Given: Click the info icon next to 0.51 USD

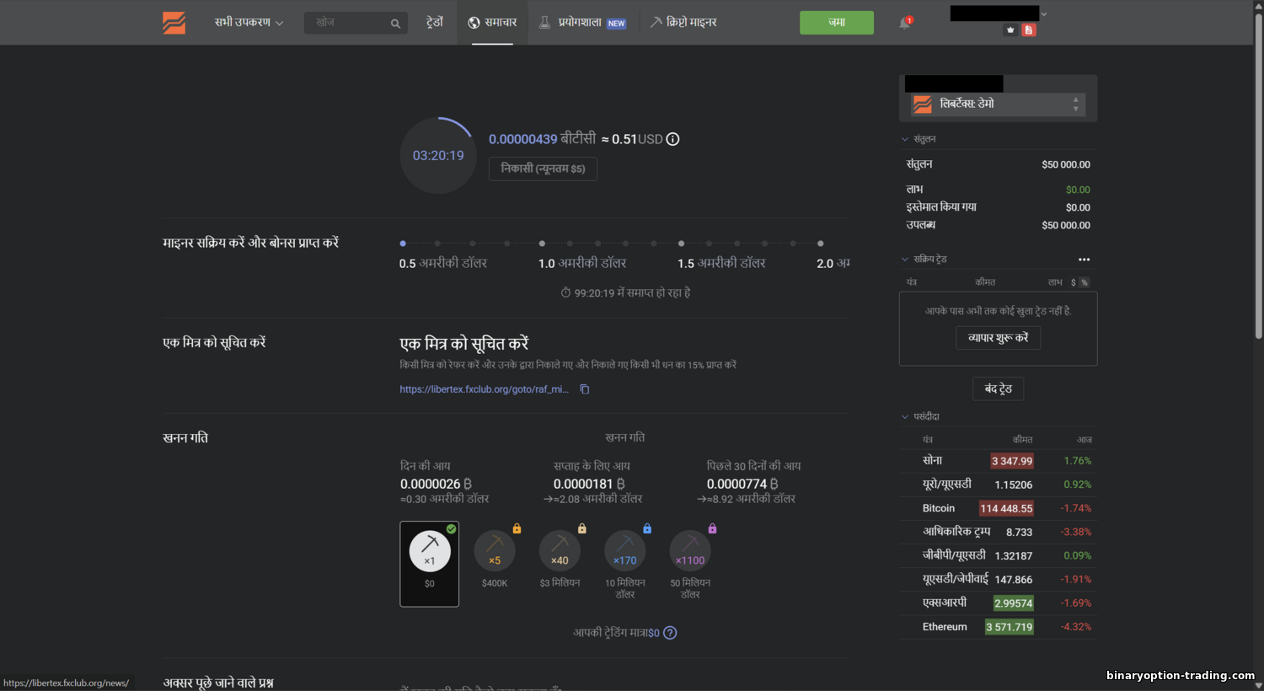Looking at the screenshot, I should pos(672,139).
